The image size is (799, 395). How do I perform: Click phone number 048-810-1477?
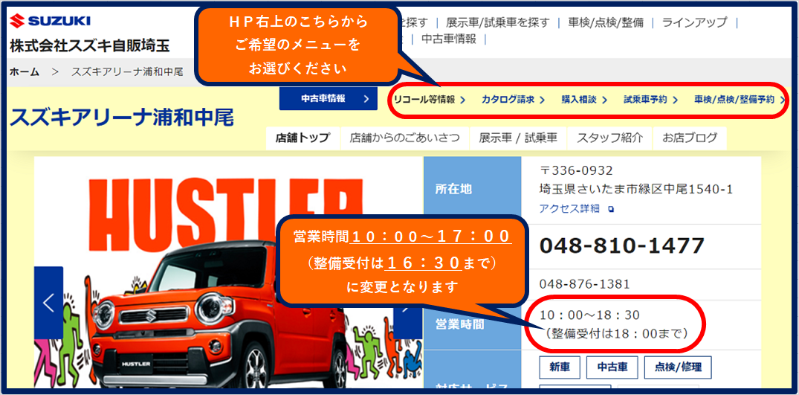coord(621,246)
